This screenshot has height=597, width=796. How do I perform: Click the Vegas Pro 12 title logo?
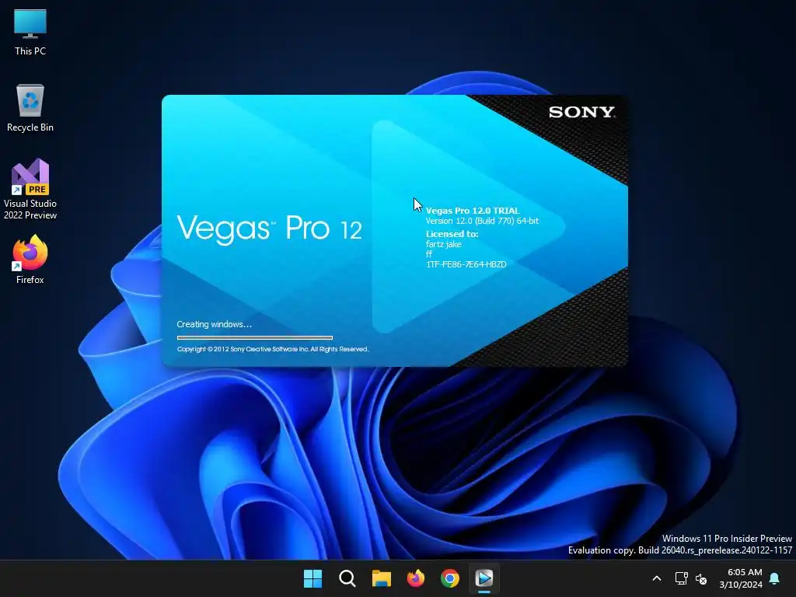click(x=269, y=229)
